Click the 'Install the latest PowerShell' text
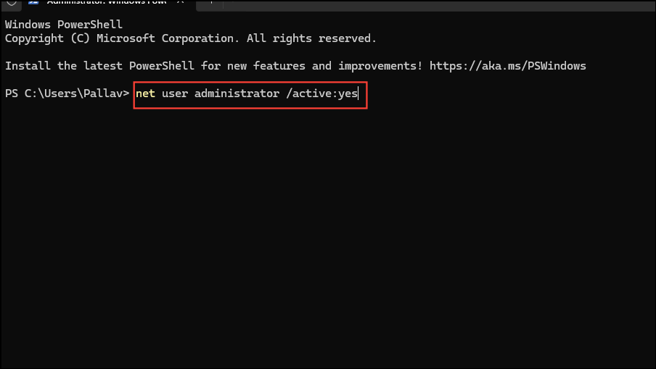 pyautogui.click(x=99, y=66)
